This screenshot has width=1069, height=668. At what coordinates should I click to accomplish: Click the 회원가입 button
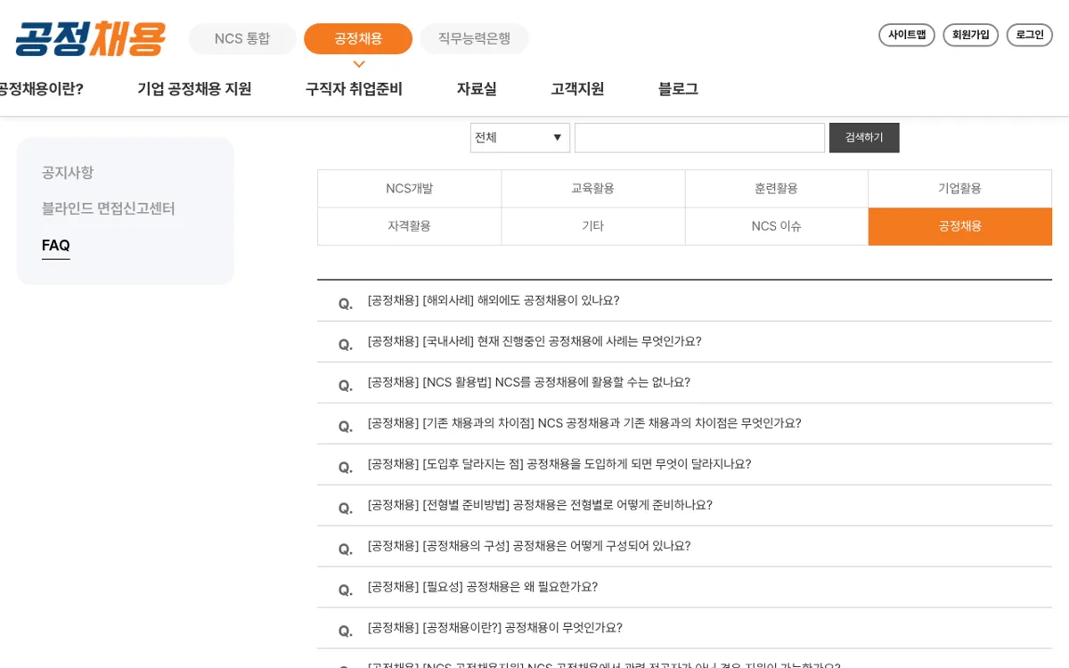(970, 35)
